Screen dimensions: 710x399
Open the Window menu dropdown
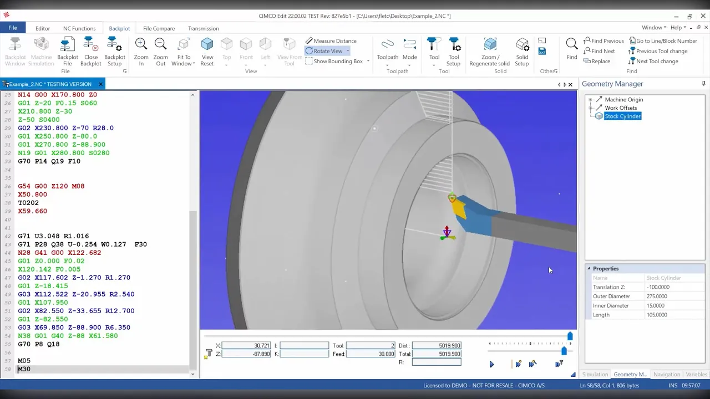point(653,28)
